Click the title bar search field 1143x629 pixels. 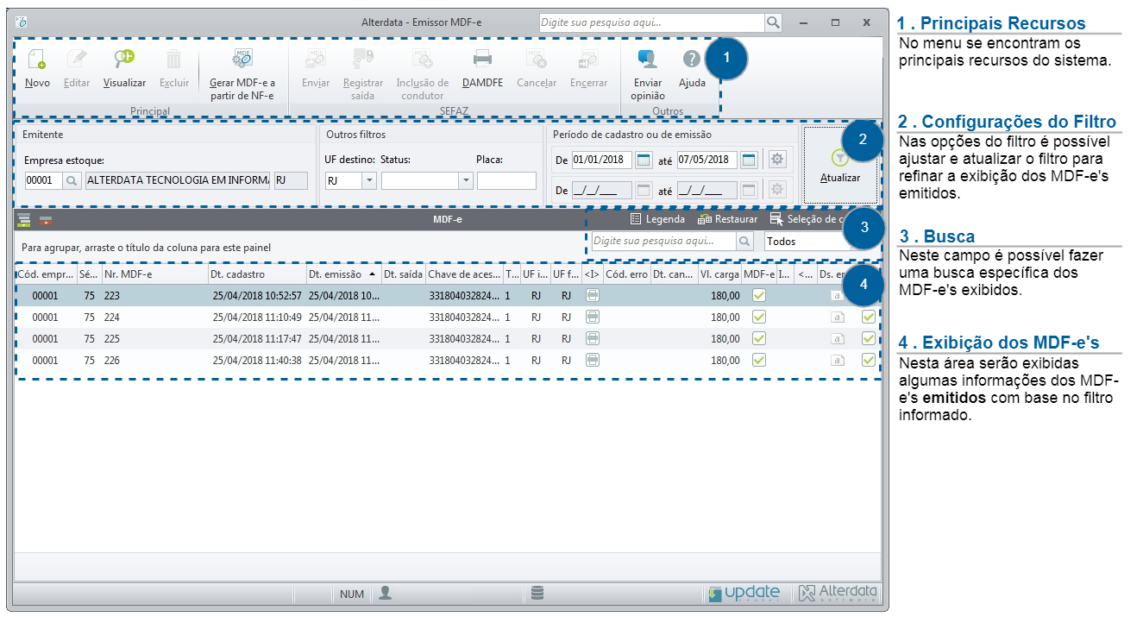(651, 22)
